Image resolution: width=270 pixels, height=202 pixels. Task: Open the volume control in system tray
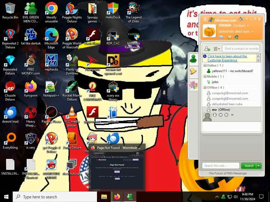click(x=235, y=197)
